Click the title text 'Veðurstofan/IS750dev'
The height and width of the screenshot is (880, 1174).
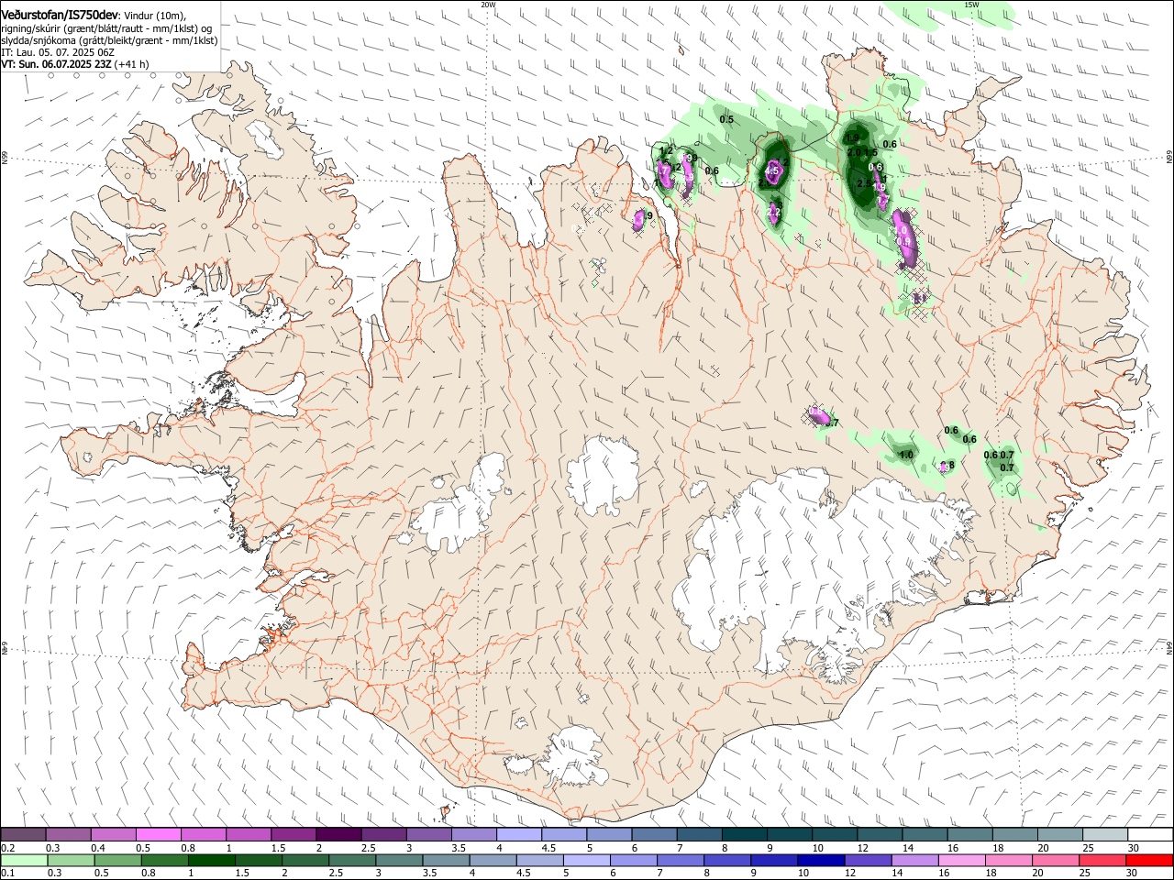coord(59,15)
